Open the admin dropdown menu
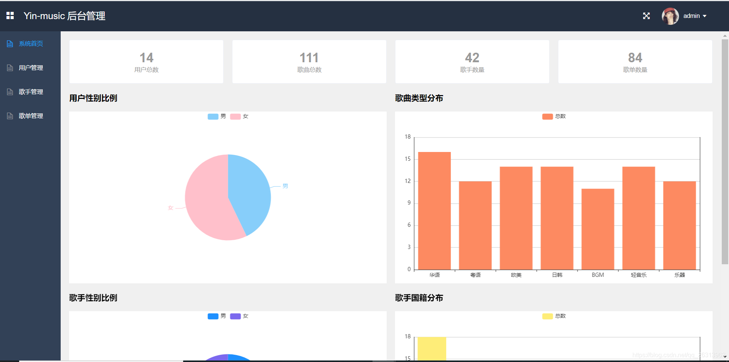The width and height of the screenshot is (729, 362). 695,16
